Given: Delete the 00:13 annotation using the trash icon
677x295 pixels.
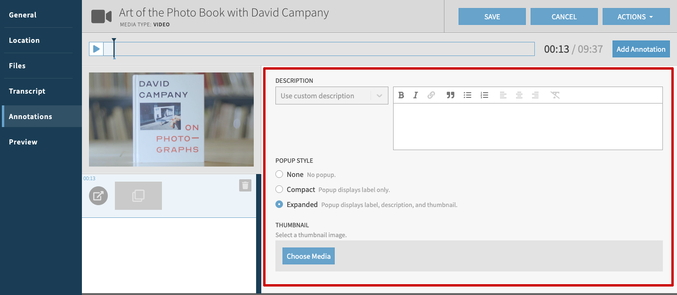Looking at the screenshot, I should [x=245, y=185].
